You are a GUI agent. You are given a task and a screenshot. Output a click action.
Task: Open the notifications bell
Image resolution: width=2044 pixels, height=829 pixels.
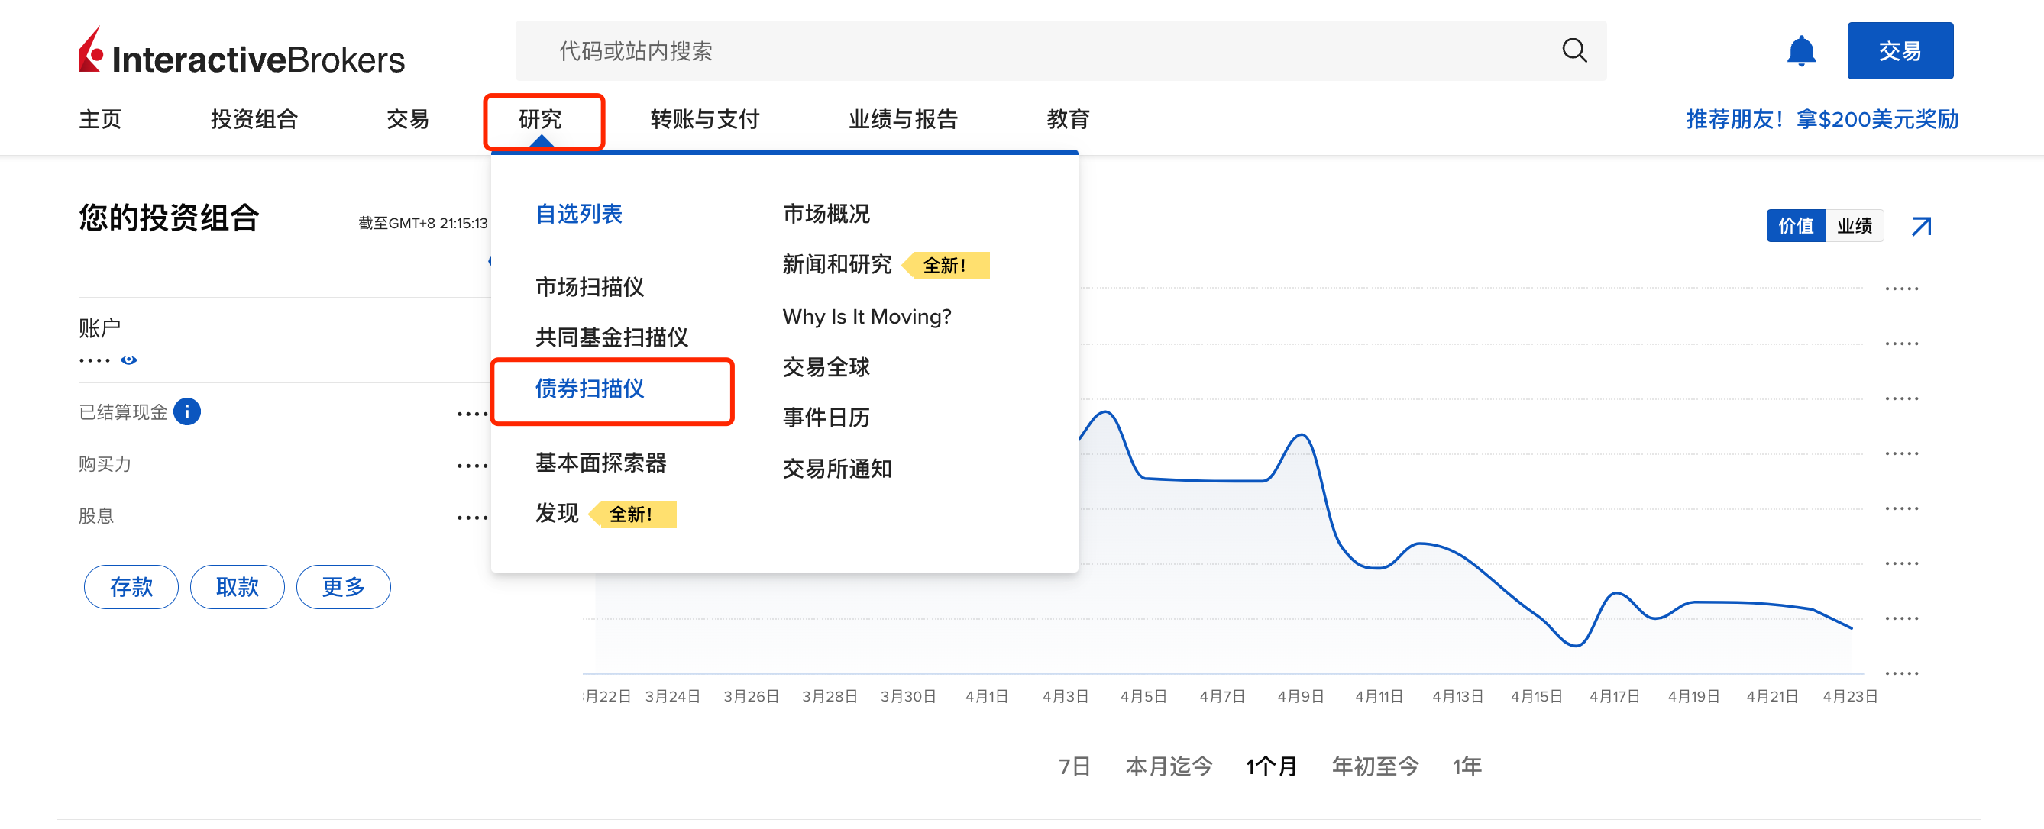click(x=1800, y=51)
